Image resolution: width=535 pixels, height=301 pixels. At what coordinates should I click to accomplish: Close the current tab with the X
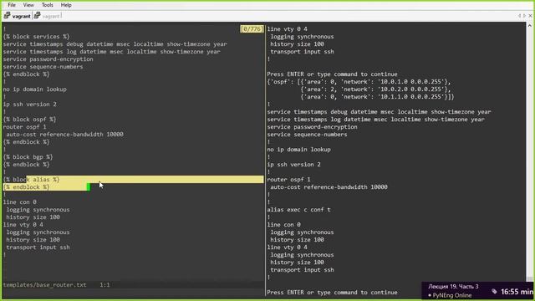(530, 16)
